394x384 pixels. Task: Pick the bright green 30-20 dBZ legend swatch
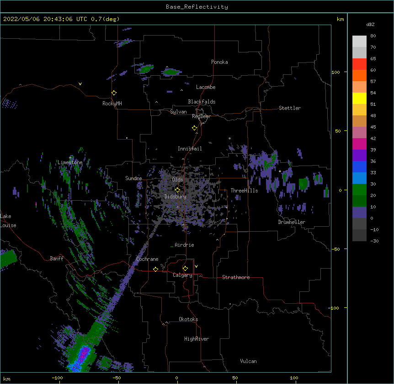tap(359, 190)
